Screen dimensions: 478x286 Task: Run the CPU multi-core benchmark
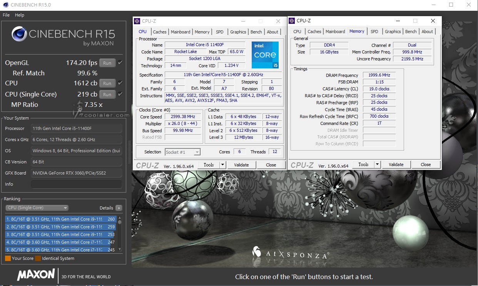tap(107, 83)
